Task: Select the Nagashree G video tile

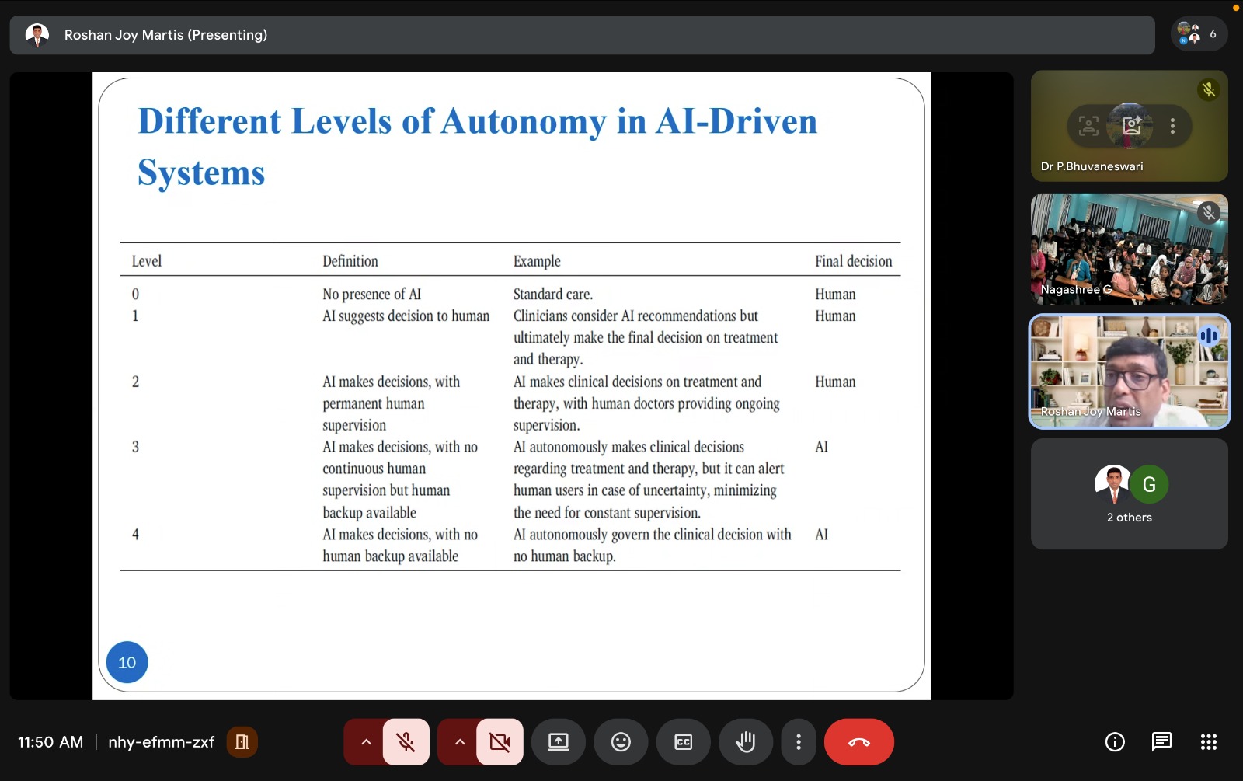Action: pos(1129,249)
